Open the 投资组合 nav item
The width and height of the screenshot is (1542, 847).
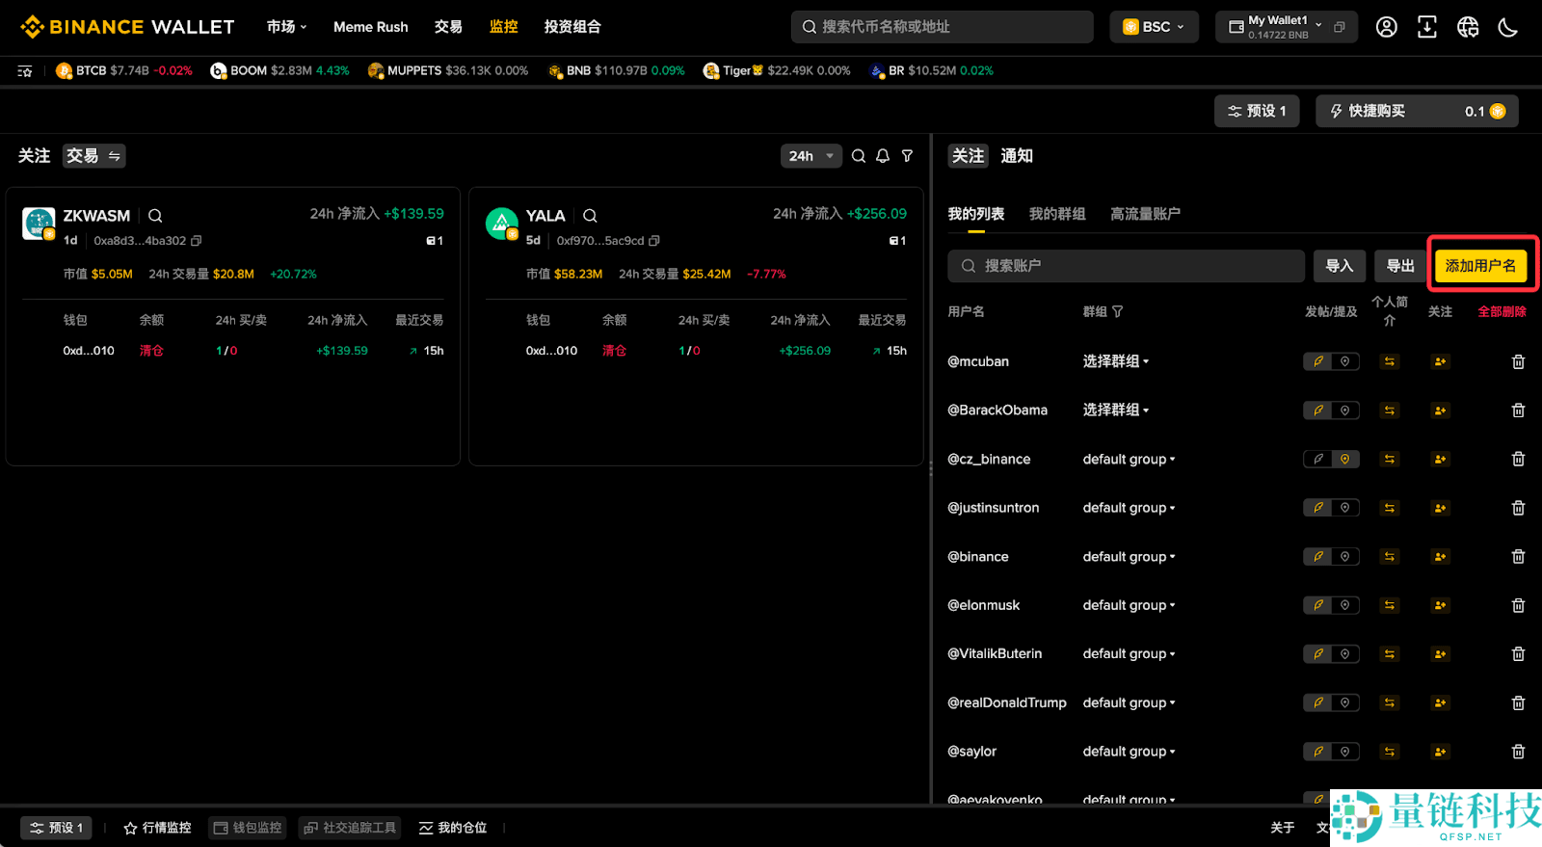572,27
